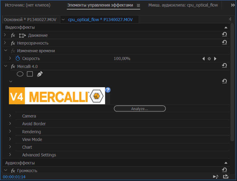
Task: Click the Analyze... button
Action: 140,109
